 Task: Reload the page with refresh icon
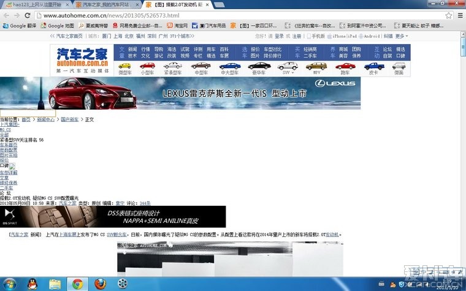click(x=28, y=15)
